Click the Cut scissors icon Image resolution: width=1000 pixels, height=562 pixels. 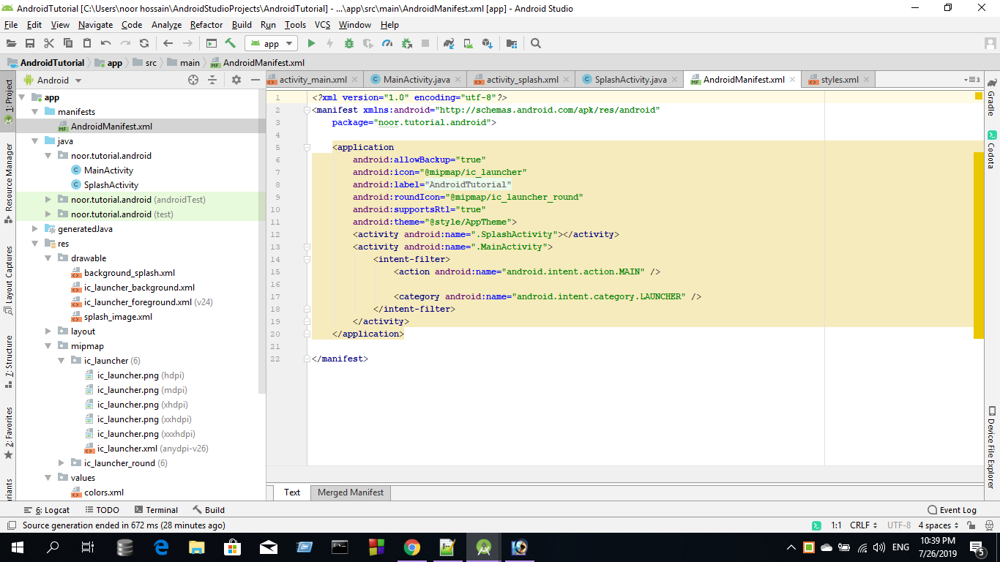pos(49,43)
